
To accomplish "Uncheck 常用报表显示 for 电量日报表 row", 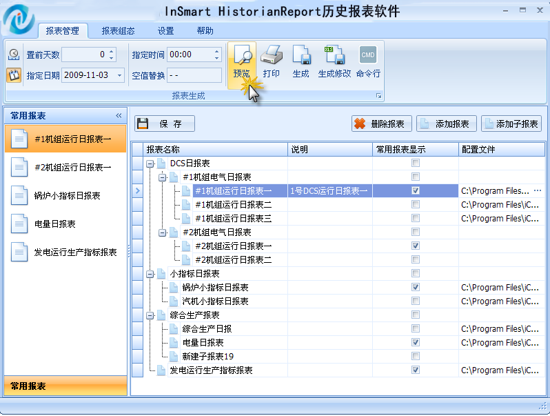I will 416,342.
